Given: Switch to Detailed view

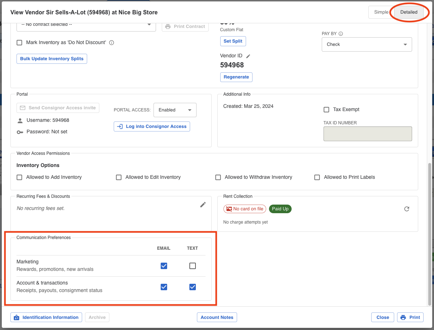Looking at the screenshot, I should click(409, 12).
